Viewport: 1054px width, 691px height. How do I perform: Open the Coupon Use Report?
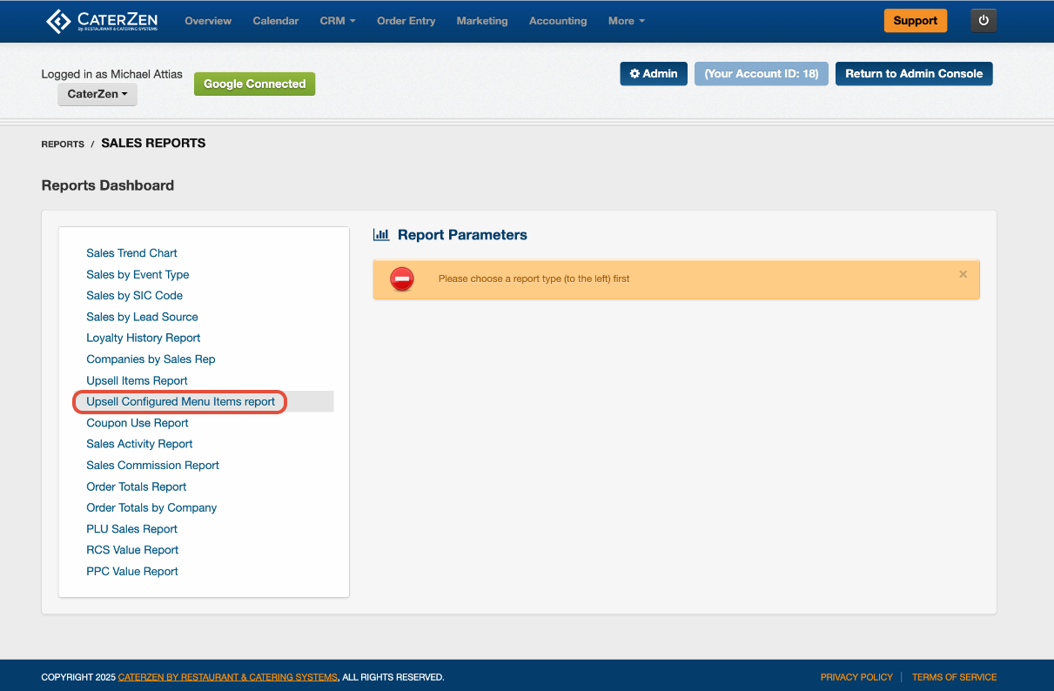(x=138, y=423)
